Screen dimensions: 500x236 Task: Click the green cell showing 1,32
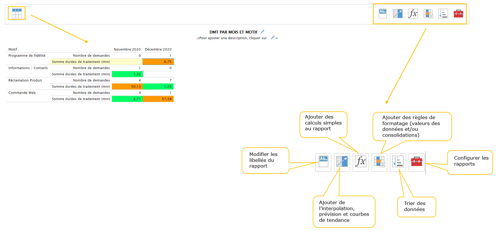127,74
